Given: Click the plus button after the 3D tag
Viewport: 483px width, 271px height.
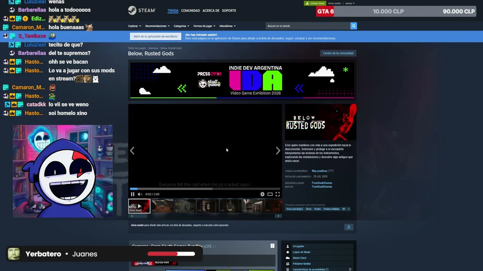Looking at the screenshot, I should click(348, 209).
